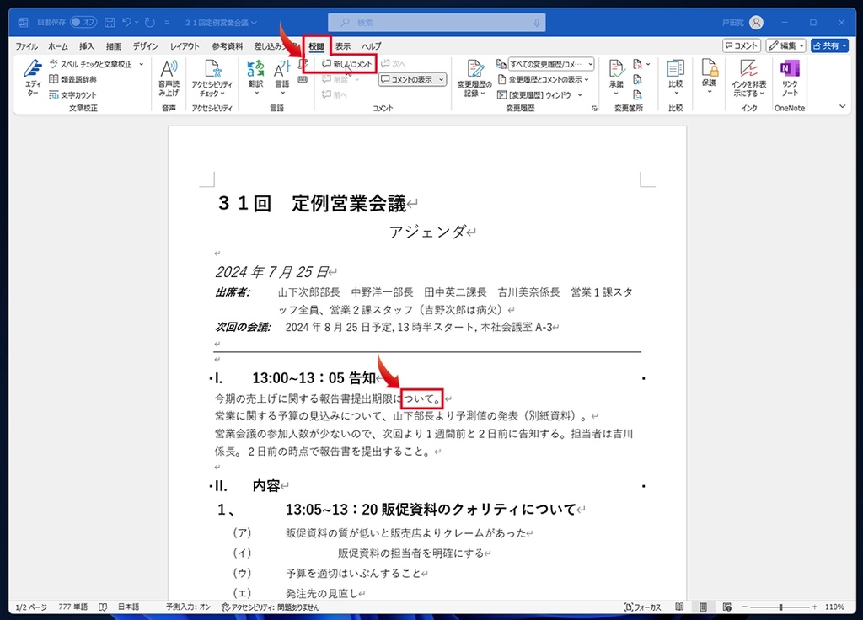Click the Japanese (日本語) language indicator
The height and width of the screenshot is (620, 863).
coord(128,607)
